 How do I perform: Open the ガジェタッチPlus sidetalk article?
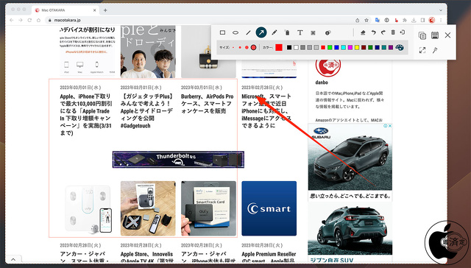pyautogui.click(x=146, y=111)
